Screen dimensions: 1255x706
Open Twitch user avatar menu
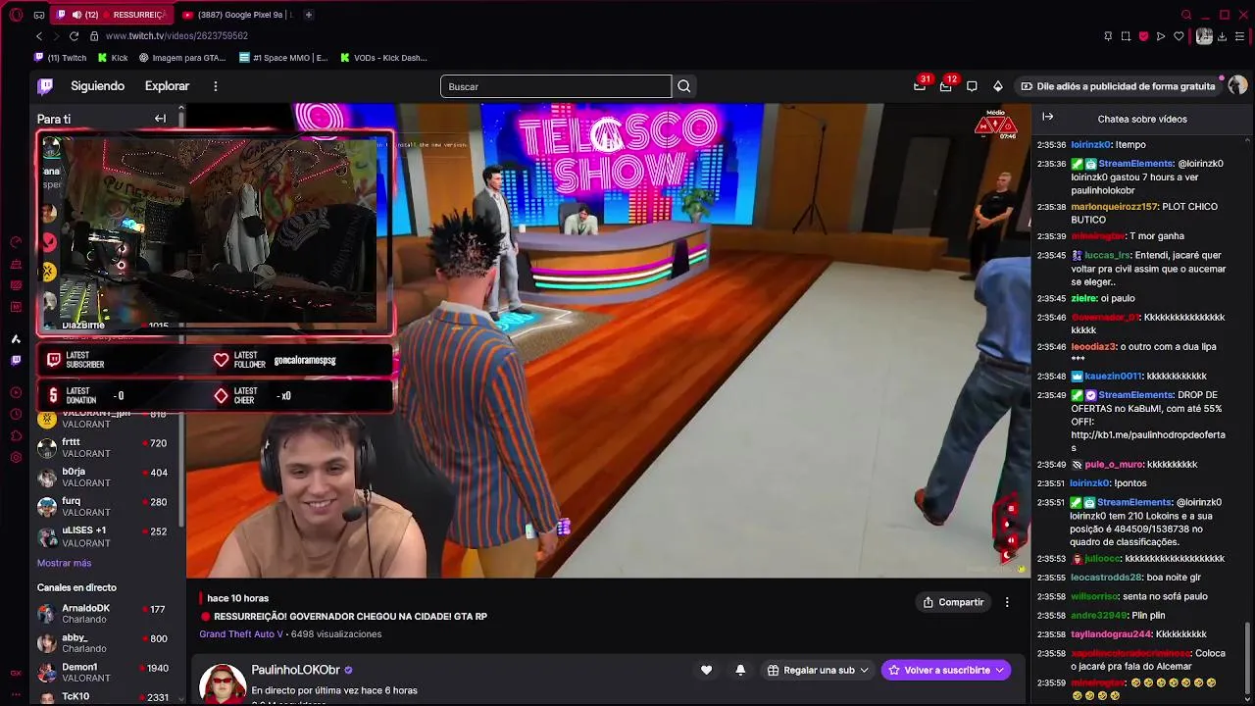tap(1237, 85)
